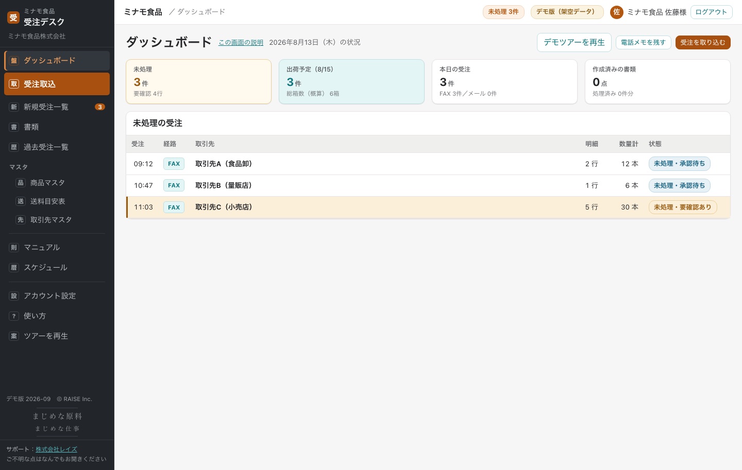
Task: Click the デモ版（架空データ） header badge
Action: pos(567,12)
